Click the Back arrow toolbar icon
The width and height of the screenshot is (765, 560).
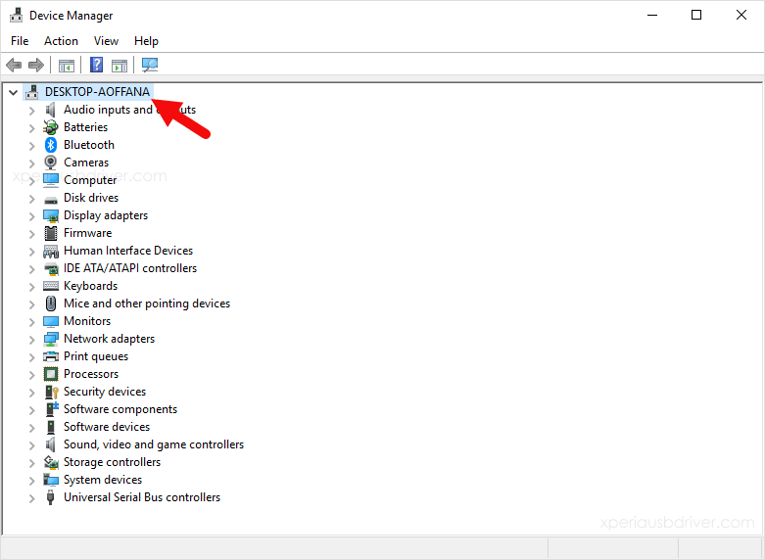coord(14,65)
